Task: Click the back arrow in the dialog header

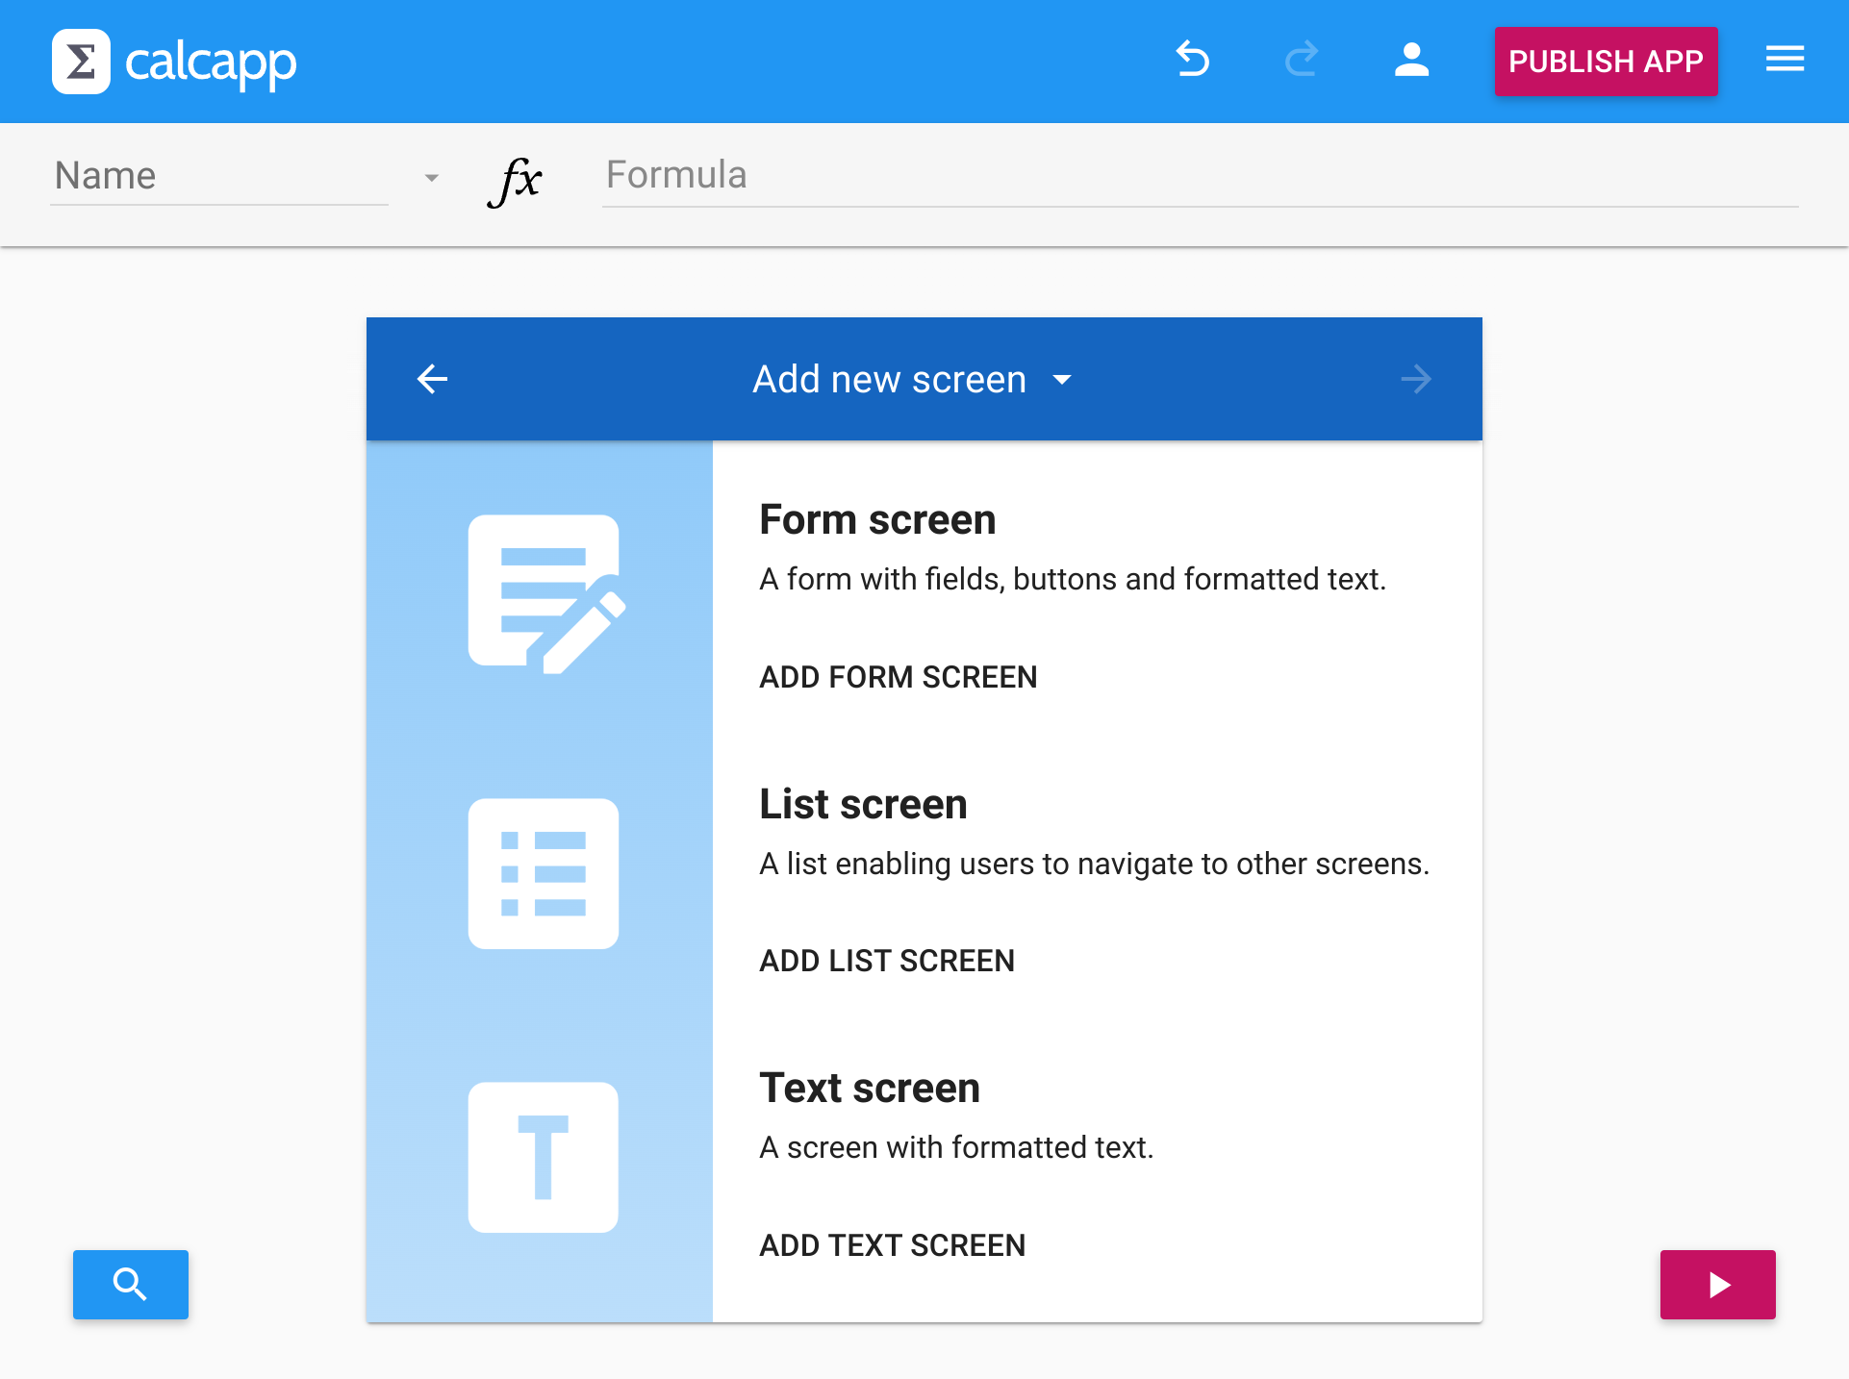Action: point(432,379)
